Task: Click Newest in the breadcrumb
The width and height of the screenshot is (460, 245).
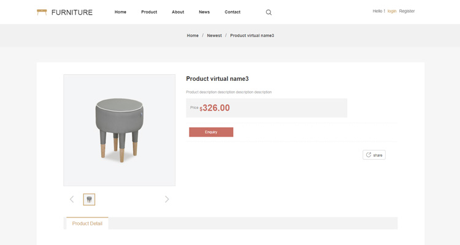Action: coord(214,36)
